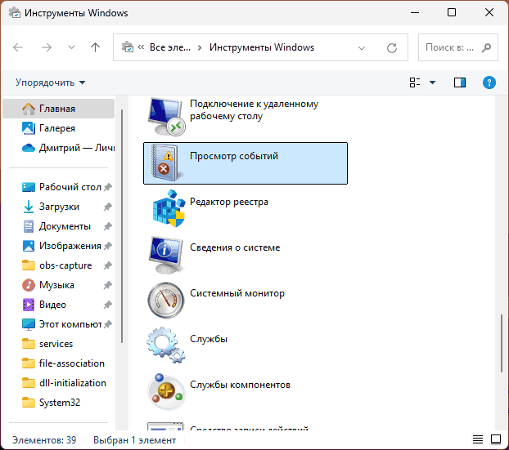The height and width of the screenshot is (450, 509).
Task: Open the Performance Monitor icon (Системный монитор)
Action: (166, 300)
